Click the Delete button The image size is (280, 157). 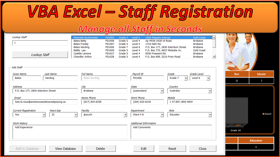click(101, 149)
